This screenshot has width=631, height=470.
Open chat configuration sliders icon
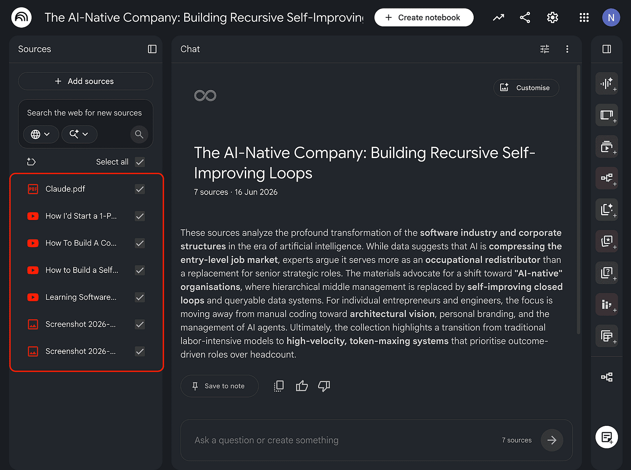click(545, 49)
